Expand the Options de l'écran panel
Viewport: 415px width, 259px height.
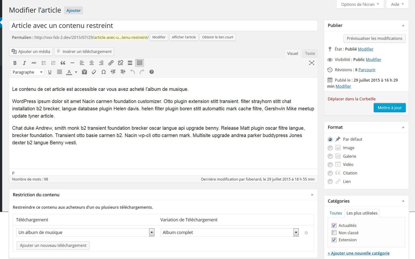coord(360,4)
